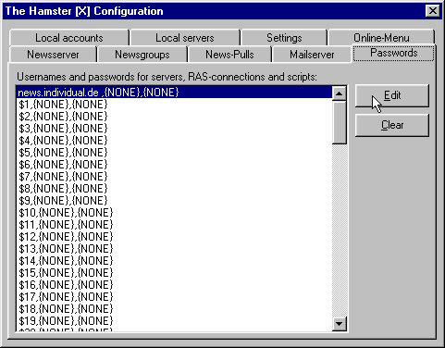Select the $15,{NONE},{NONE} entry

pyautogui.click(x=174, y=273)
